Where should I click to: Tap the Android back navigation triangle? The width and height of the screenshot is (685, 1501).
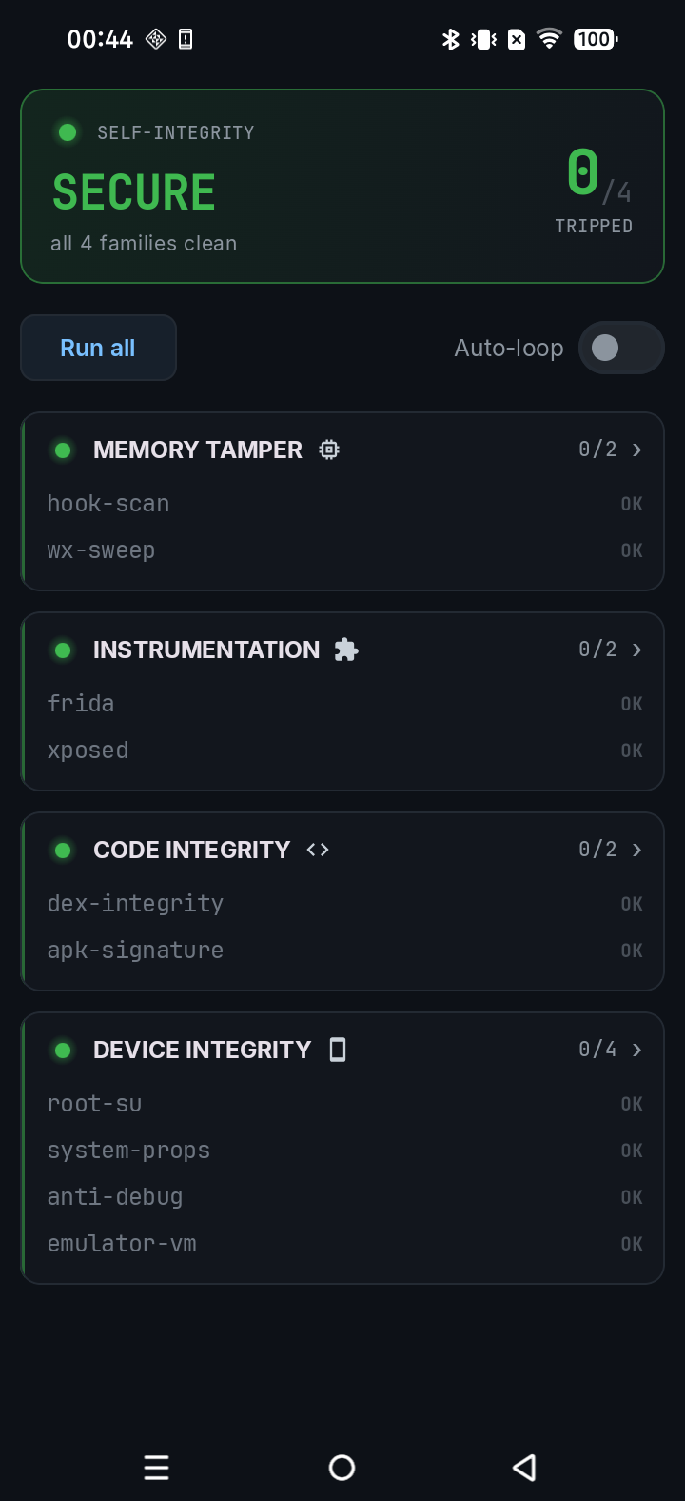(x=524, y=1468)
